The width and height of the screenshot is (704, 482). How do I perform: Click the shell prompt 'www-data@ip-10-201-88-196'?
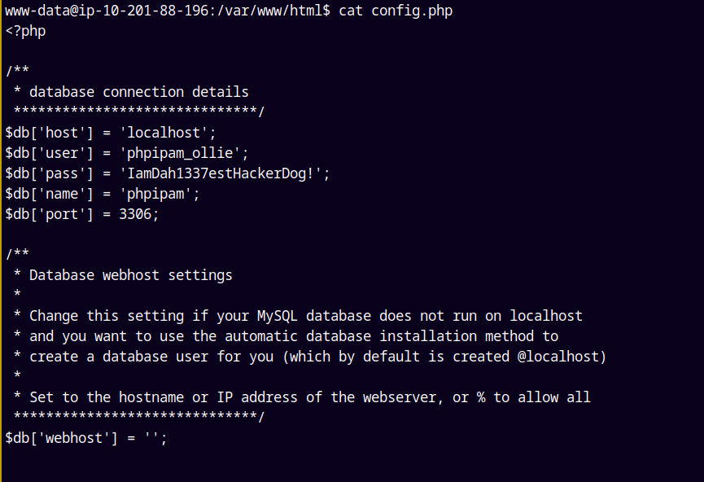[x=107, y=11]
